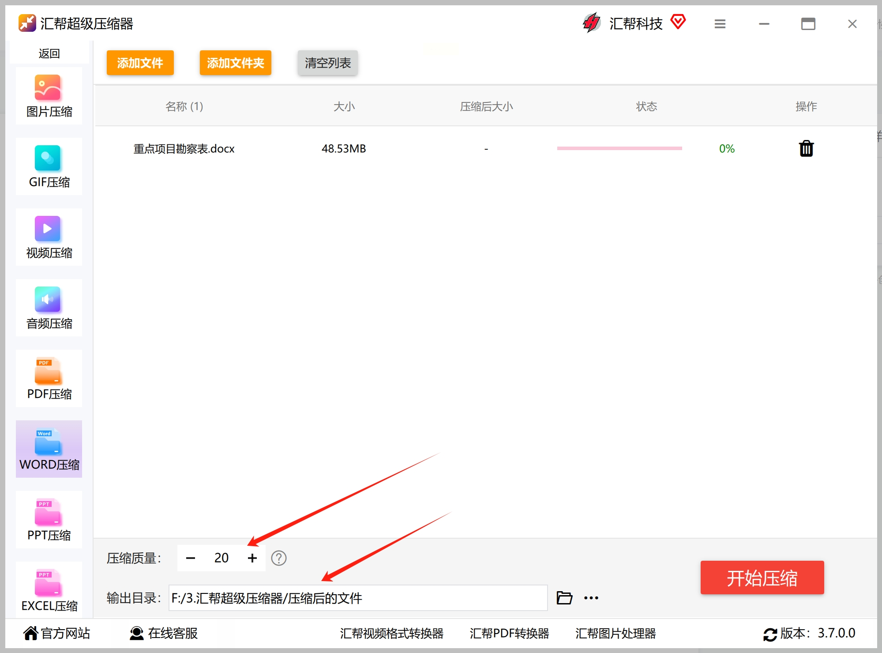This screenshot has width=882, height=653.
Task: Select the PDF压缩 sidebar option
Action: click(49, 379)
